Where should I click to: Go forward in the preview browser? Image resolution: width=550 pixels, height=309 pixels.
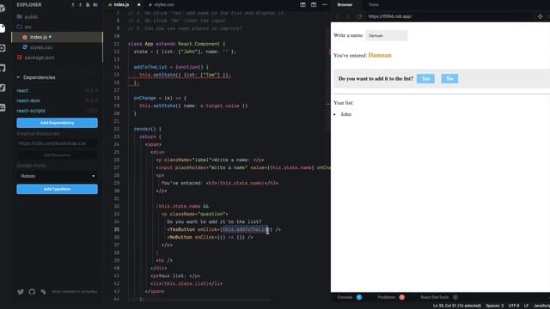348,16
